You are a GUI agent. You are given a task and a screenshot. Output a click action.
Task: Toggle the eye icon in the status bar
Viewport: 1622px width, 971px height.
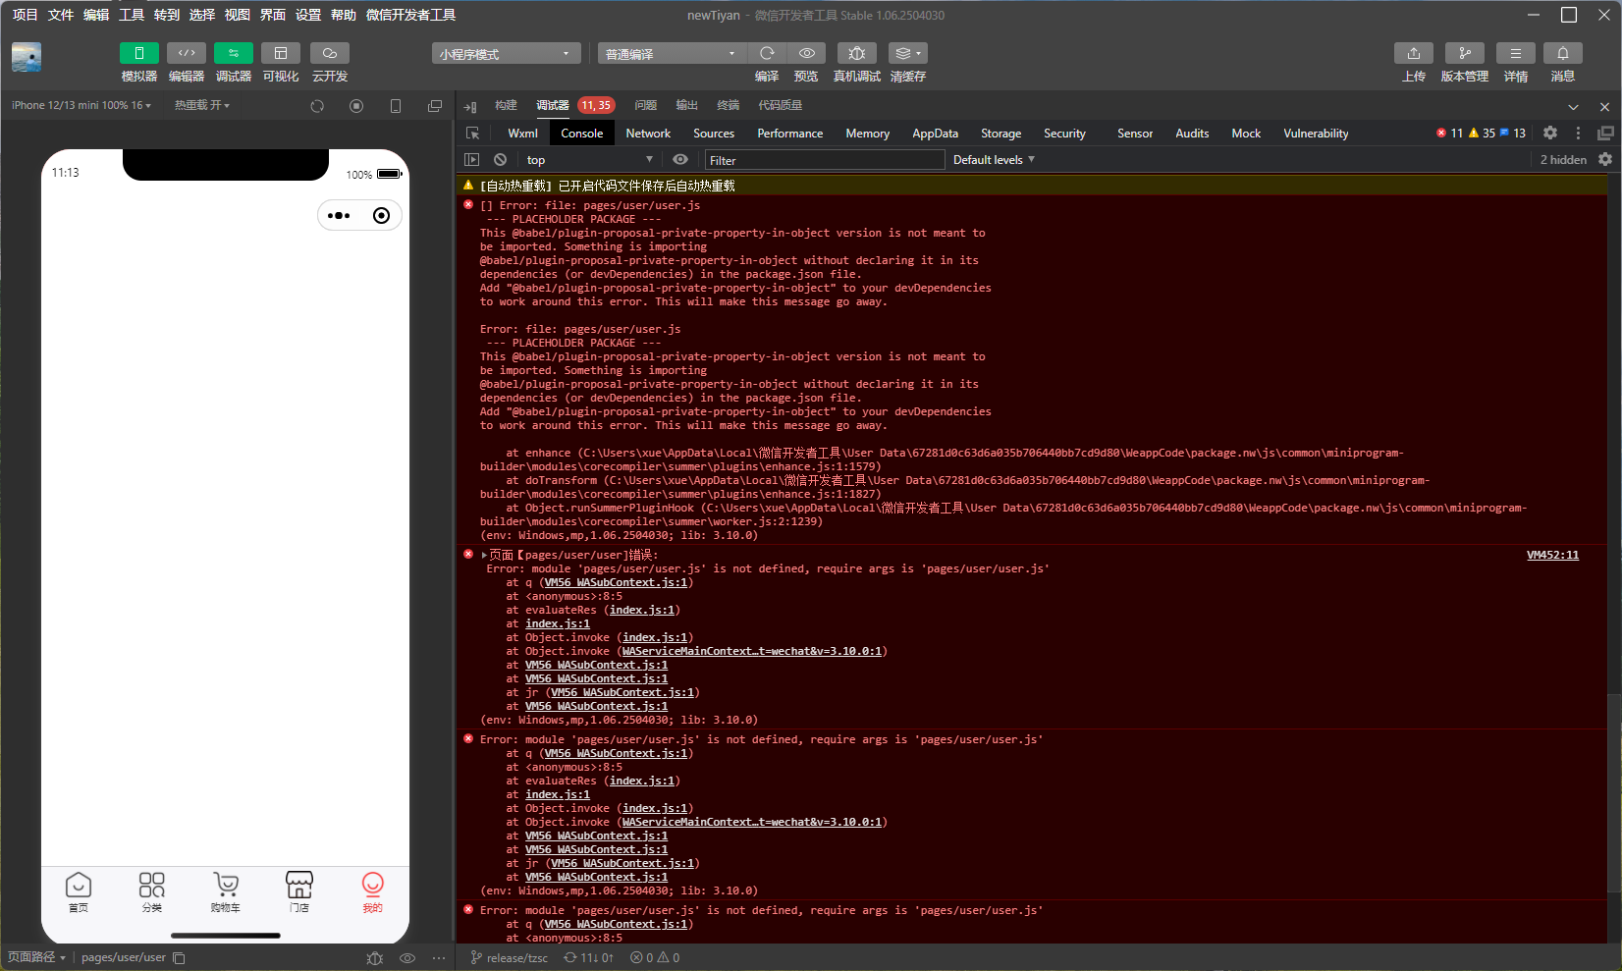tap(407, 957)
